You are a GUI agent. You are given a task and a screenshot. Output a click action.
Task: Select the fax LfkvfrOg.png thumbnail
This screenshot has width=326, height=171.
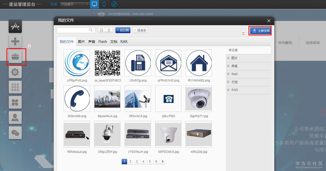(x=138, y=63)
